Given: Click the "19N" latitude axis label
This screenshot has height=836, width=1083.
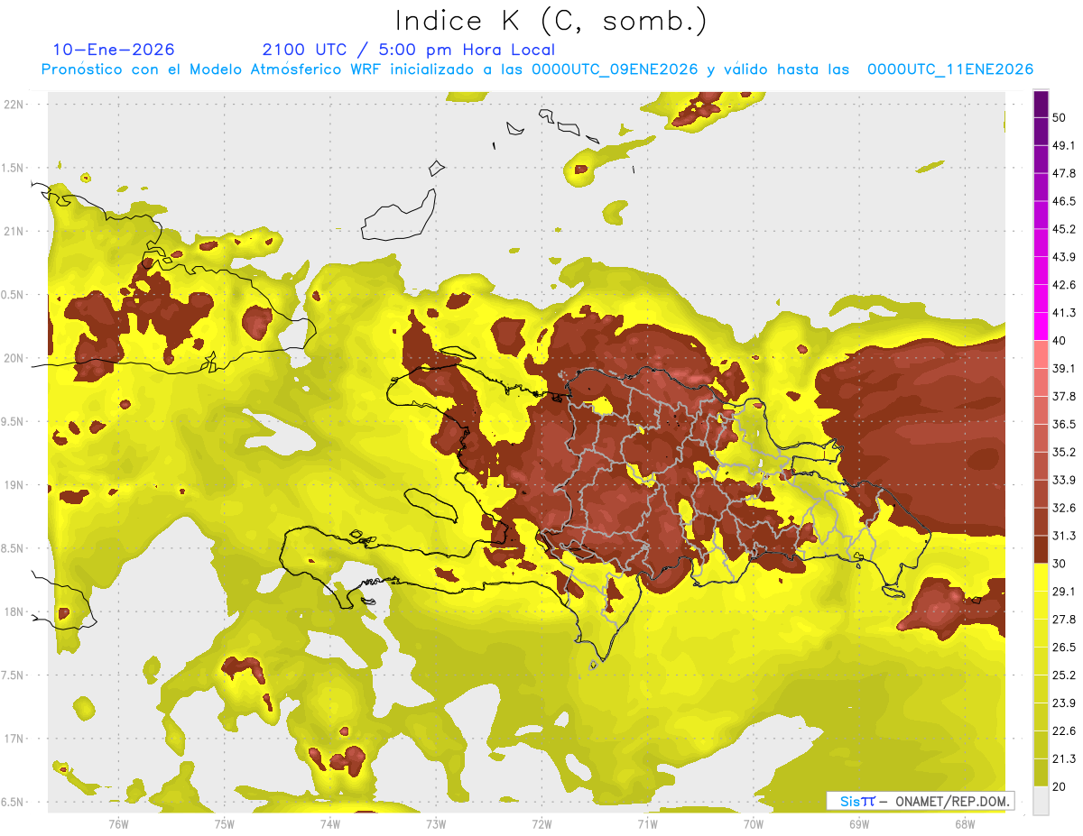Looking at the screenshot, I should pos(15,484).
